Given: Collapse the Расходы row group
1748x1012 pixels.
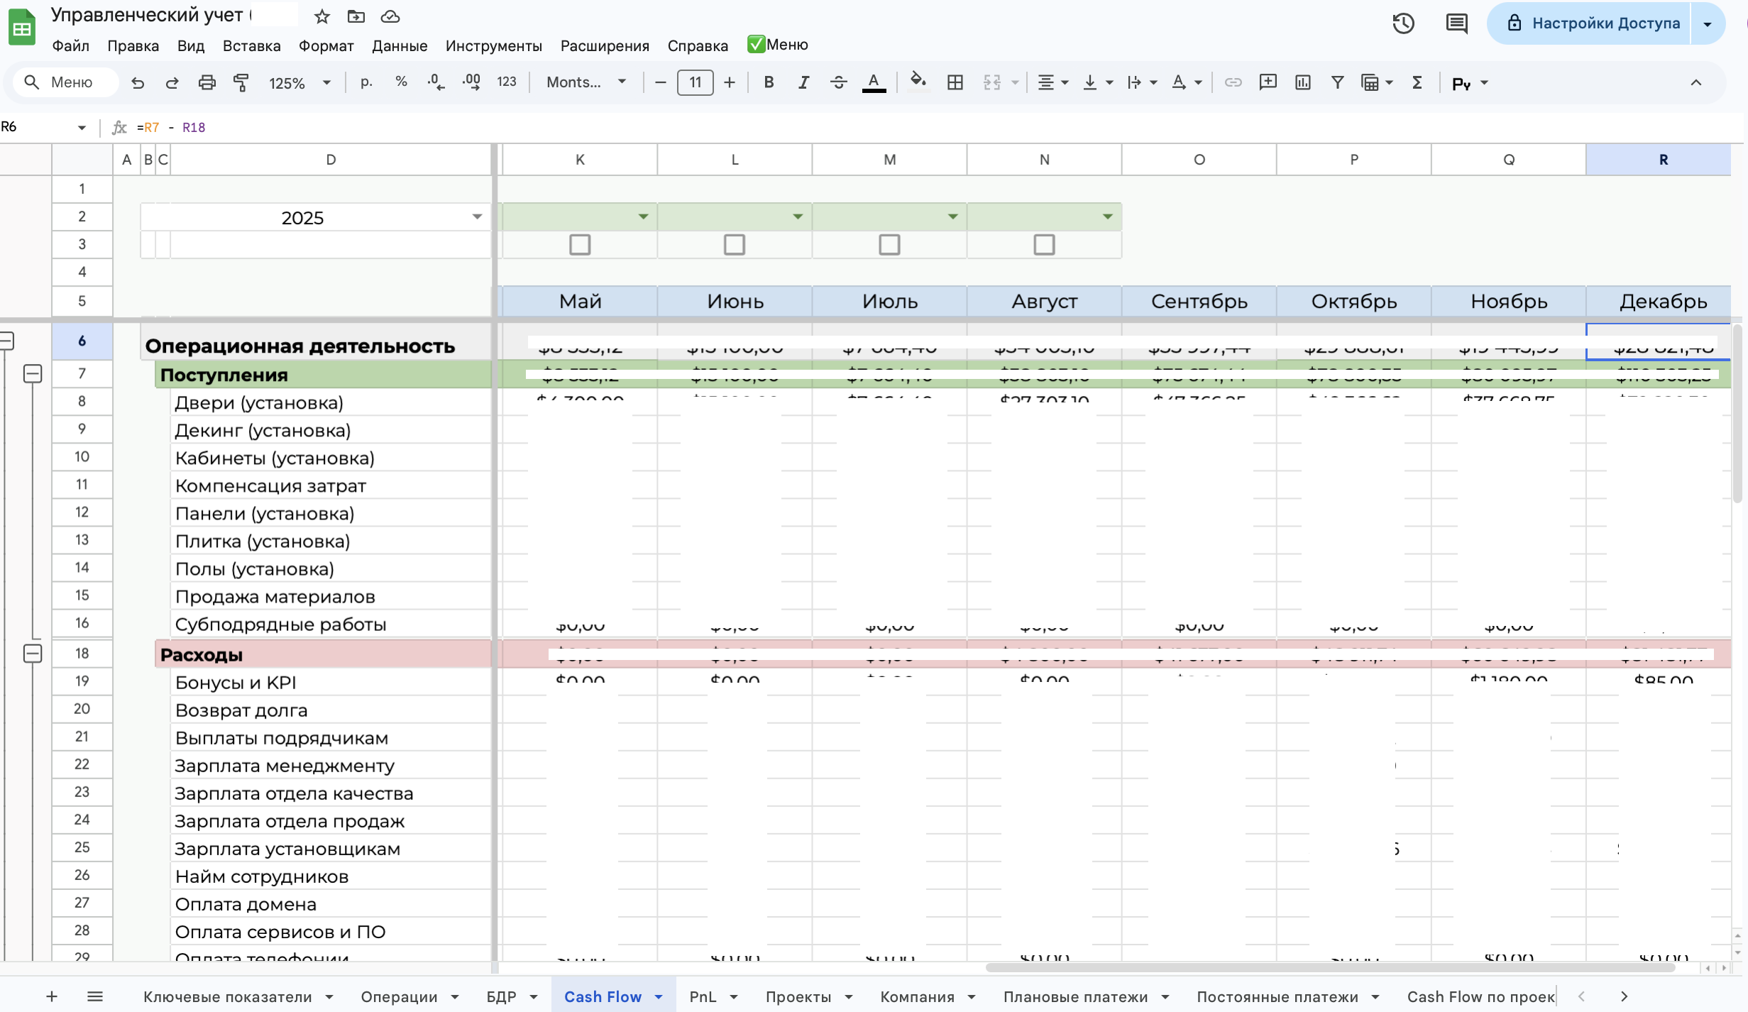Looking at the screenshot, I should [33, 653].
